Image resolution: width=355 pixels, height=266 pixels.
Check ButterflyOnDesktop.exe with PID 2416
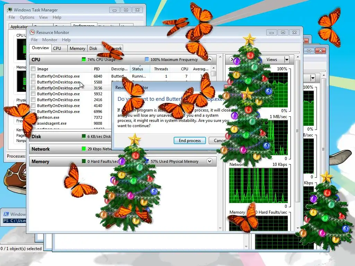coord(33,99)
